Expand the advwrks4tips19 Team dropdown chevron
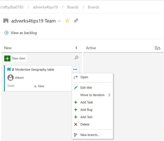This screenshot has width=164, height=141. pyautogui.click(x=59, y=21)
